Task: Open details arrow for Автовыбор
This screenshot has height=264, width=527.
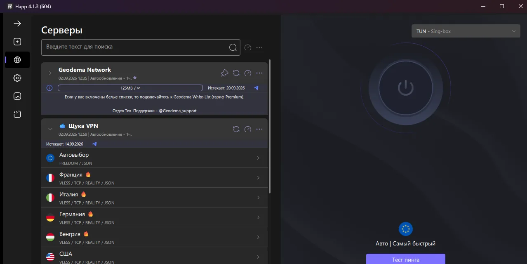Action: pyautogui.click(x=259, y=158)
